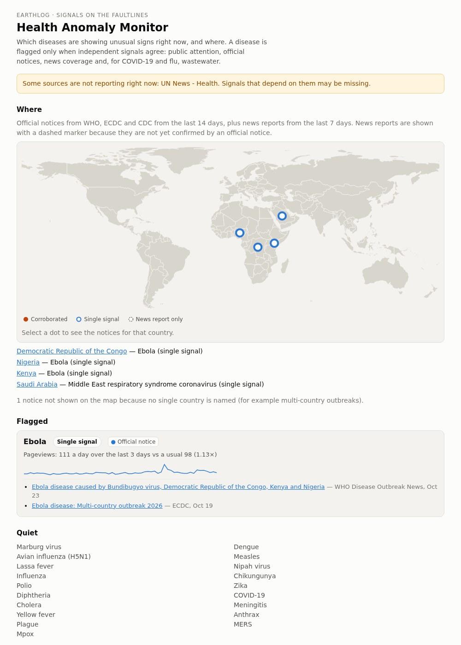Image resolution: width=461 pixels, height=645 pixels.
Task: Click 'Influenza' in Quiet list
Action: (31, 576)
